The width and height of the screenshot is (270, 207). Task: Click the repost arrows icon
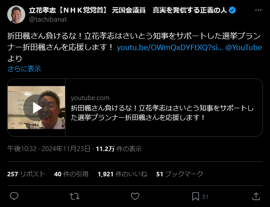pos(74,196)
